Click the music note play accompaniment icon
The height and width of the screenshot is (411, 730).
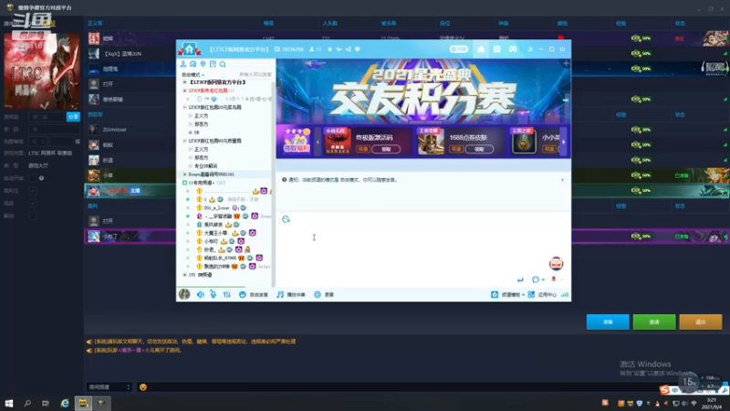[280, 294]
